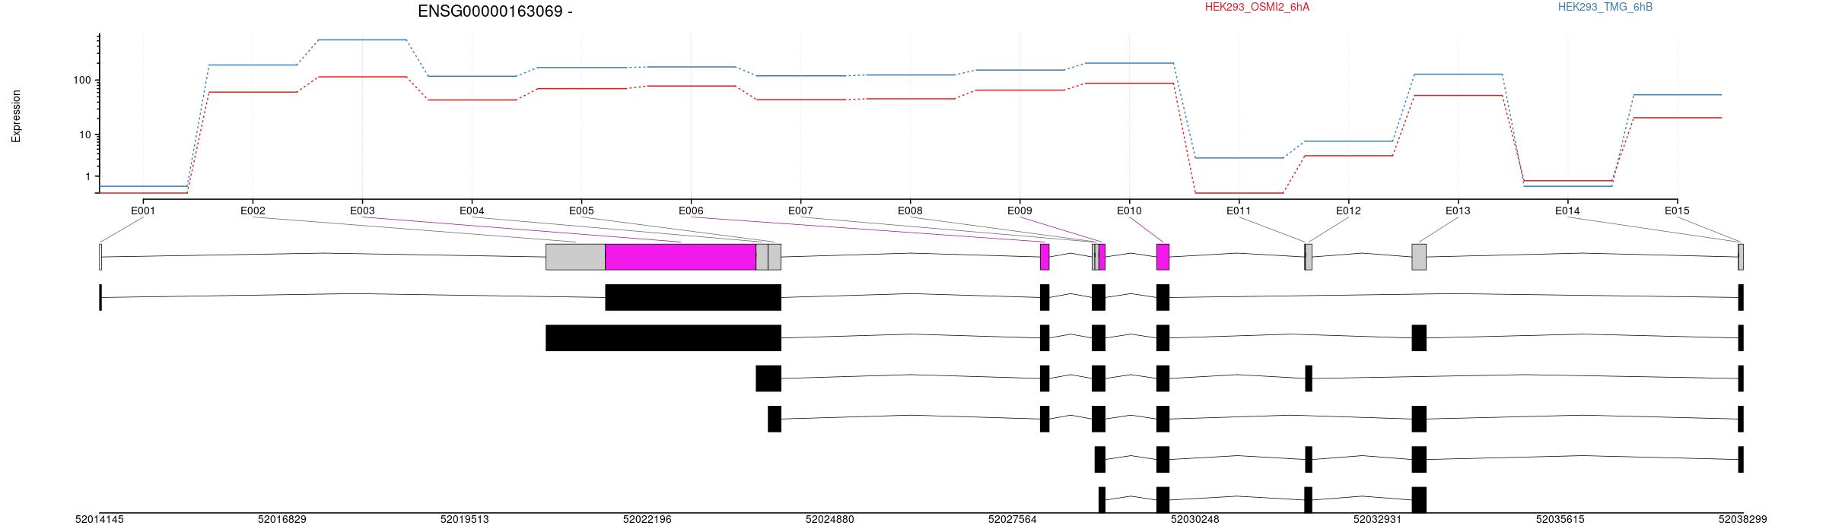Viewport: 1826px width, 532px height.
Task: Click genomic coordinate 52035615
Action: click(x=1560, y=520)
